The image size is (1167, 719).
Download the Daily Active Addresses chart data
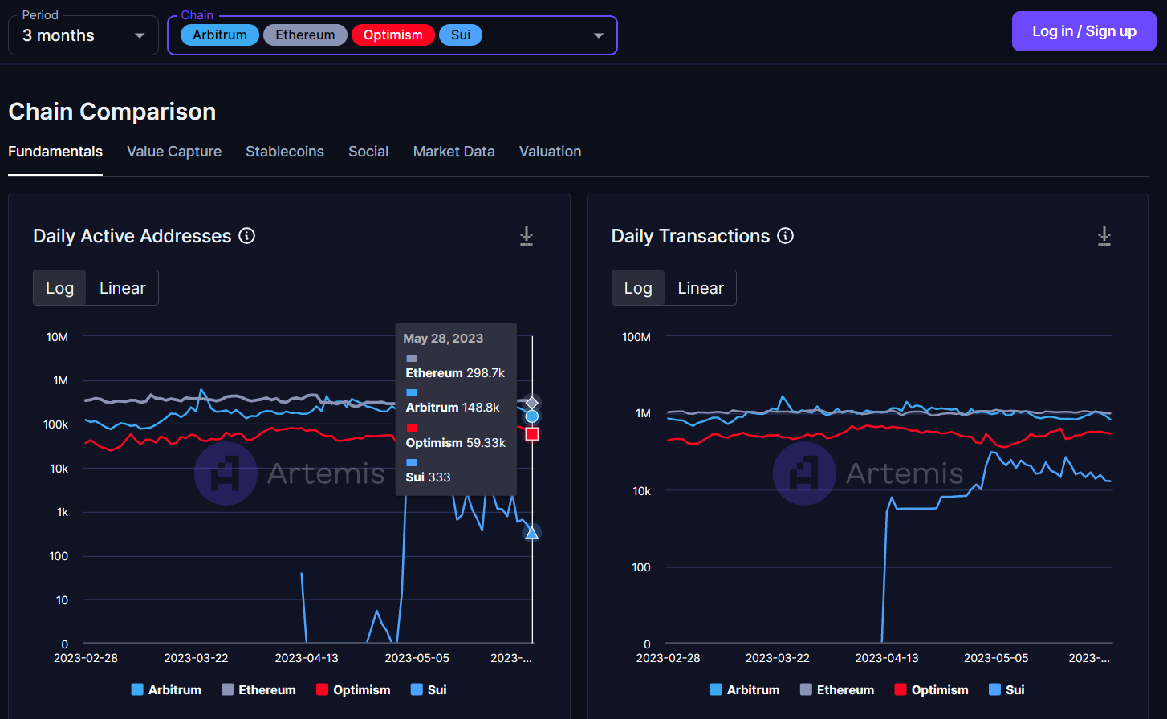coord(527,236)
